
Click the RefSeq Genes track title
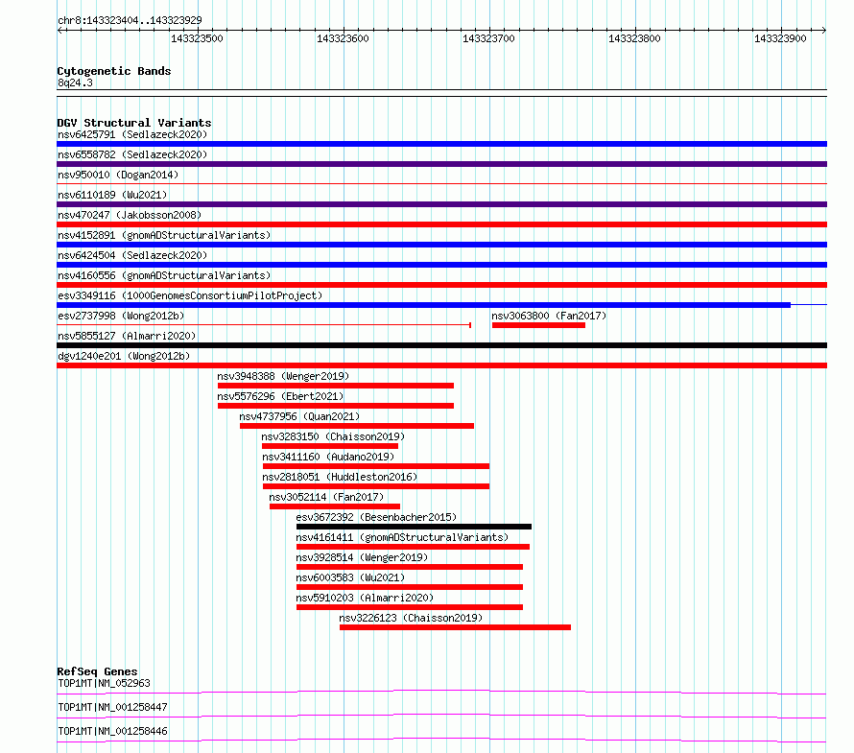[x=97, y=671]
